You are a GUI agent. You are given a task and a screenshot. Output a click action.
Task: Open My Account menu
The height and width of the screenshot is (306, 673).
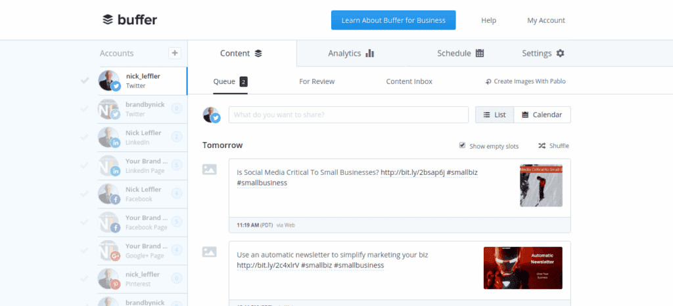pyautogui.click(x=546, y=20)
